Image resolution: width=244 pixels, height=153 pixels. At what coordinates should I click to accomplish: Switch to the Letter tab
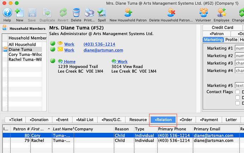(x=231, y=120)
